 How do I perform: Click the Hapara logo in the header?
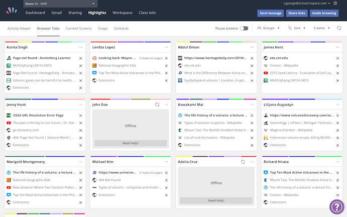point(11,13)
